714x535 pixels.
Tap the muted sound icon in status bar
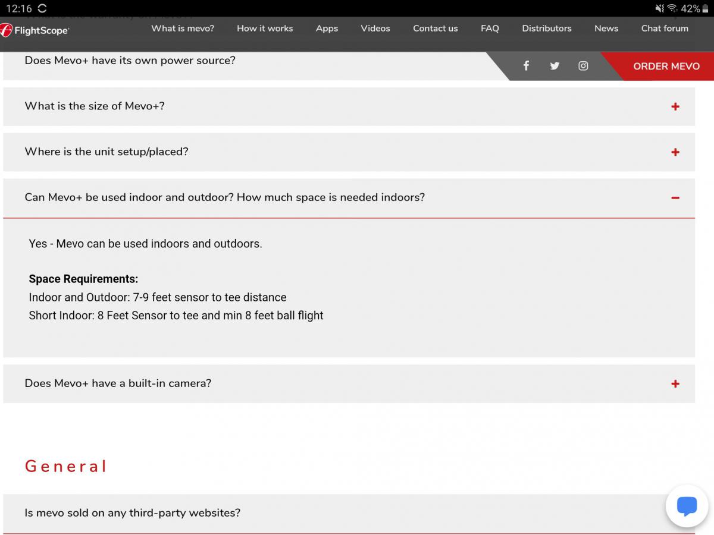tap(659, 8)
